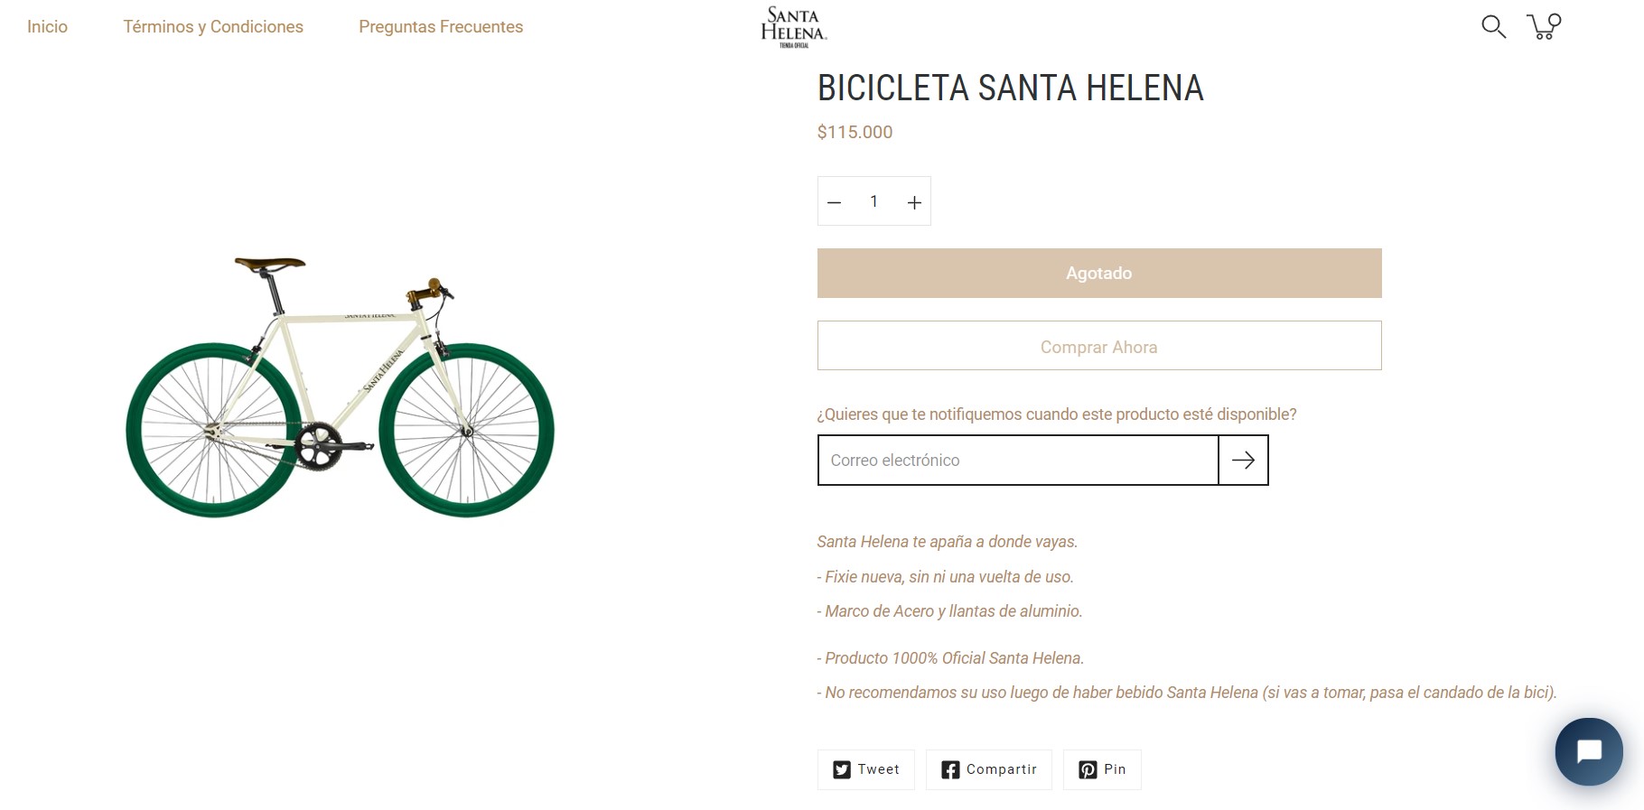Click the Twitter bird icon
Image resolution: width=1644 pixels, height=810 pixels.
coord(842,769)
